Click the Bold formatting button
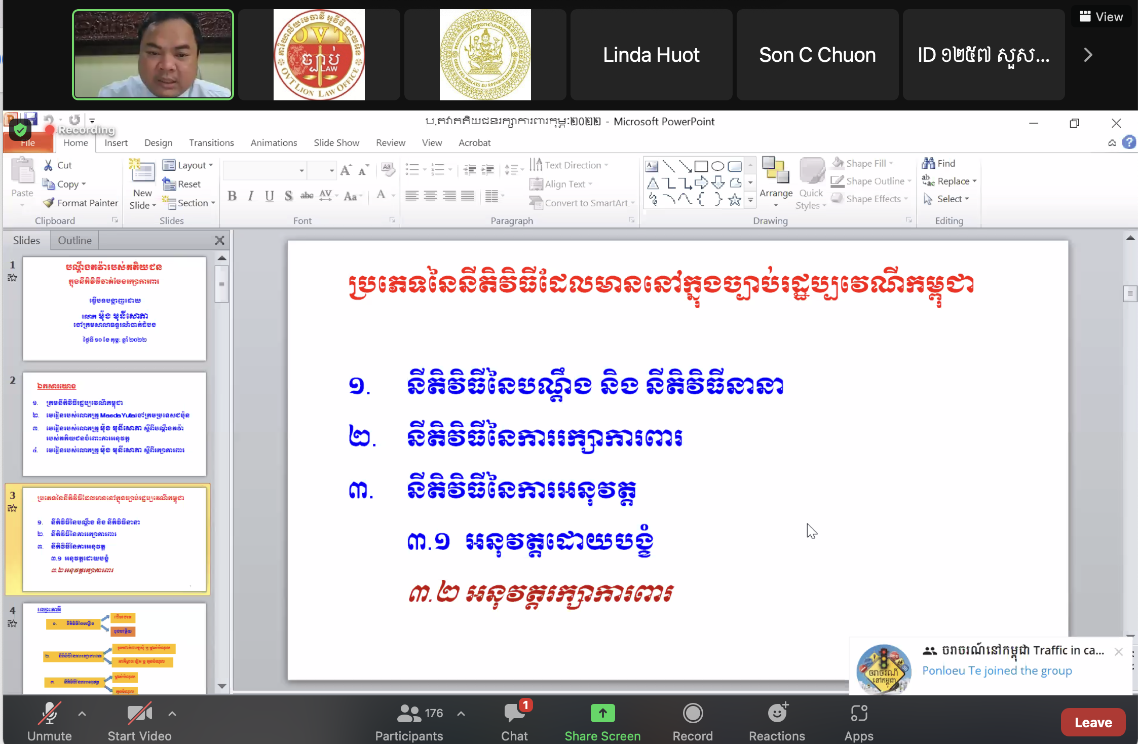This screenshot has height=744, width=1138. pyautogui.click(x=232, y=196)
